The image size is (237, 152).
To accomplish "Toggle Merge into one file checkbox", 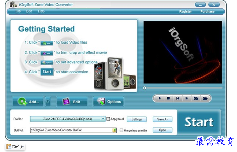I will [121, 130].
